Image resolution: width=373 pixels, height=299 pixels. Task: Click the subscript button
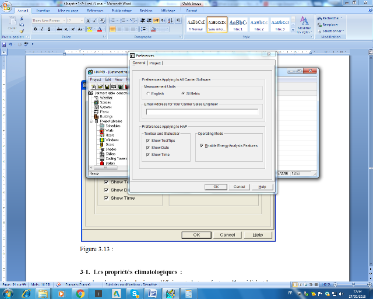[x=66, y=29]
